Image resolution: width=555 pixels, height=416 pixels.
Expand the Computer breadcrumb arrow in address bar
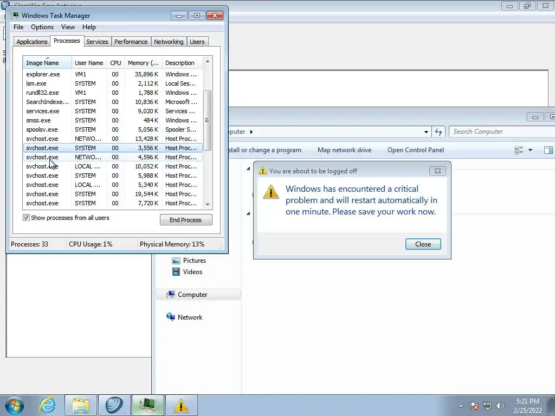click(x=251, y=132)
